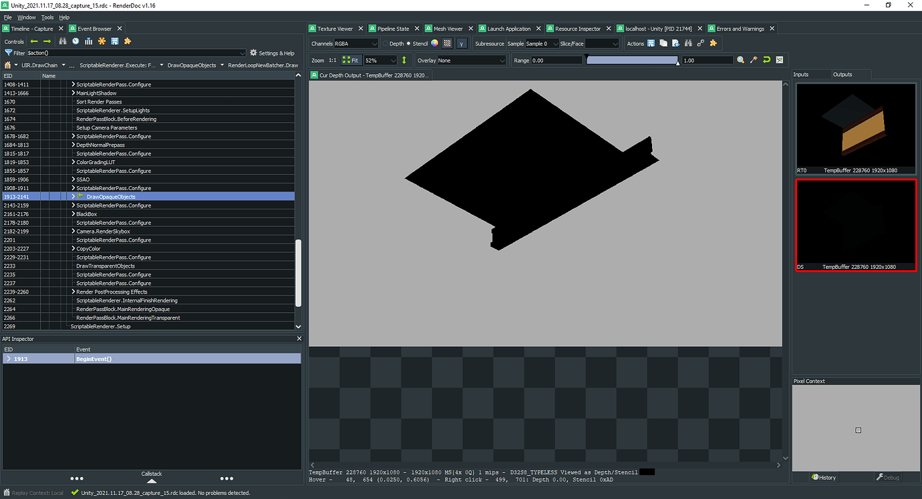Screen dimensions: 922x499
Task: Click the wand icon to enable pixel picking
Action: tap(753, 59)
